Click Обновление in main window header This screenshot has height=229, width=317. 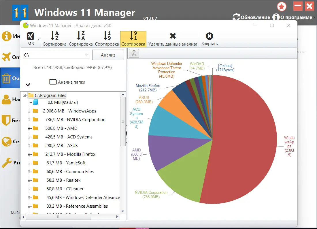click(x=251, y=17)
